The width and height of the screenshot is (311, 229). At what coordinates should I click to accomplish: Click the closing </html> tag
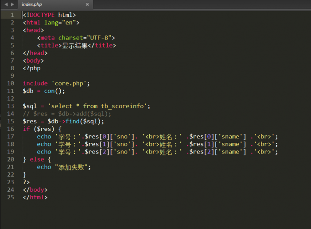pos(35,197)
